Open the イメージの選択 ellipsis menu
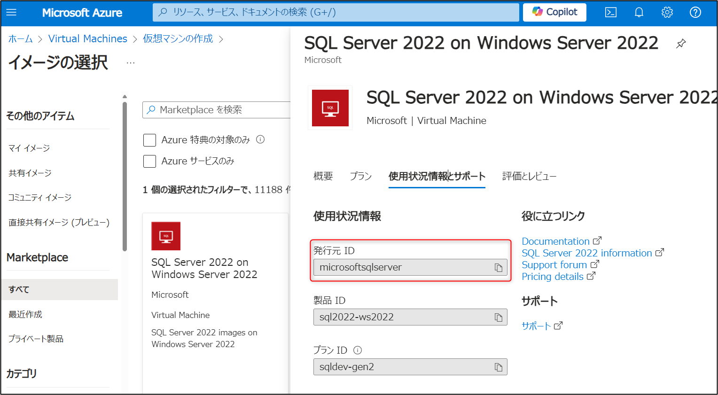Image resolution: width=718 pixels, height=395 pixels. pyautogui.click(x=131, y=63)
